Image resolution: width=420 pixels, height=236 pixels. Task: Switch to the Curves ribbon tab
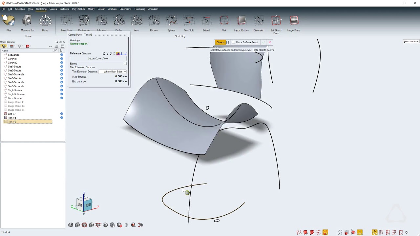click(x=53, y=9)
